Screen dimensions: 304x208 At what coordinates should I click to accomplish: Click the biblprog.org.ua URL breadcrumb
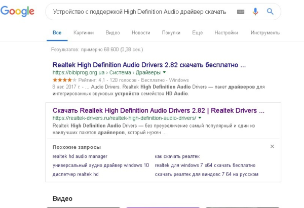tap(106, 72)
